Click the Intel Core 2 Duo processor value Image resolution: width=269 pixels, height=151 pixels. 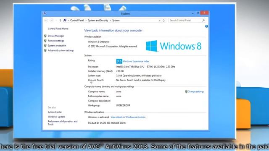pyautogui.click(x=145, y=67)
